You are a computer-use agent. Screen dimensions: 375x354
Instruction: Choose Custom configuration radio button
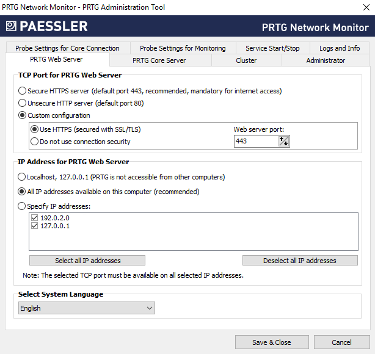point(23,115)
